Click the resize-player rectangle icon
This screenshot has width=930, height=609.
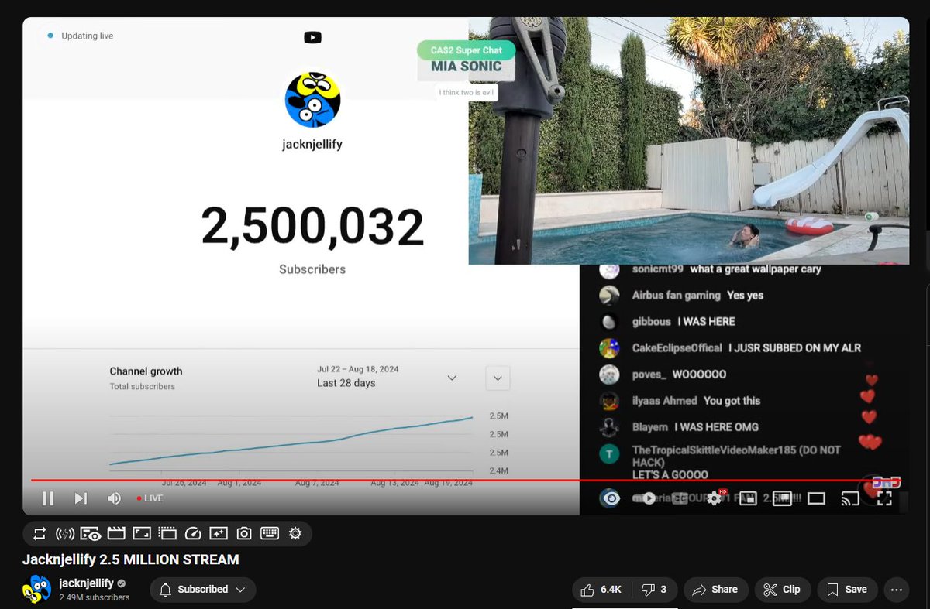(x=142, y=533)
